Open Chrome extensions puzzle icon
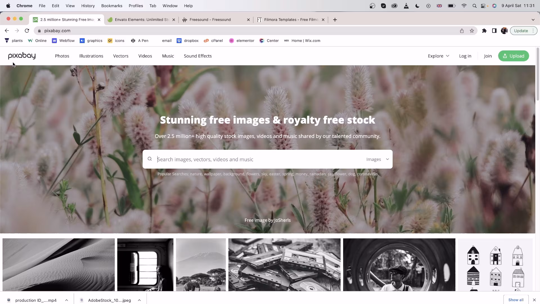Image resolution: width=540 pixels, height=304 pixels. (484, 31)
